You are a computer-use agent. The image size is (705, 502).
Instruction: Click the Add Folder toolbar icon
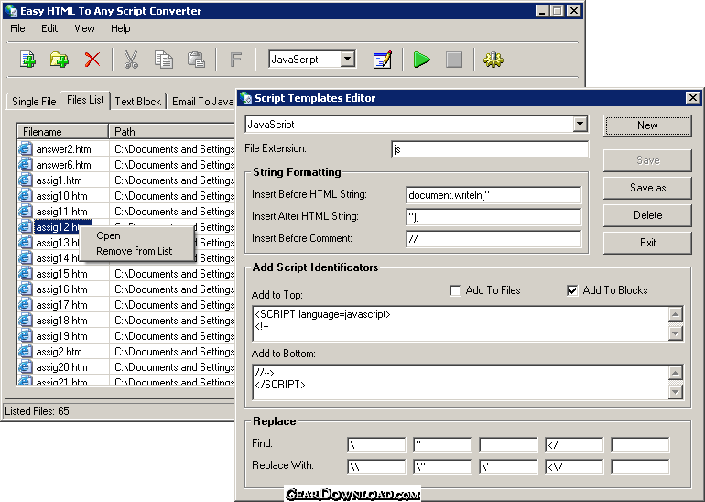(x=59, y=60)
